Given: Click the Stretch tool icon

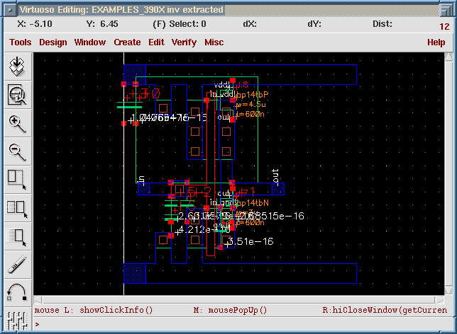Looking at the screenshot, I should [17, 180].
